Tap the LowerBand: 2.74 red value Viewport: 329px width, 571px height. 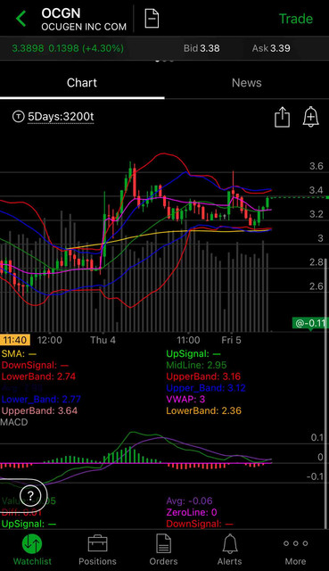[38, 377]
